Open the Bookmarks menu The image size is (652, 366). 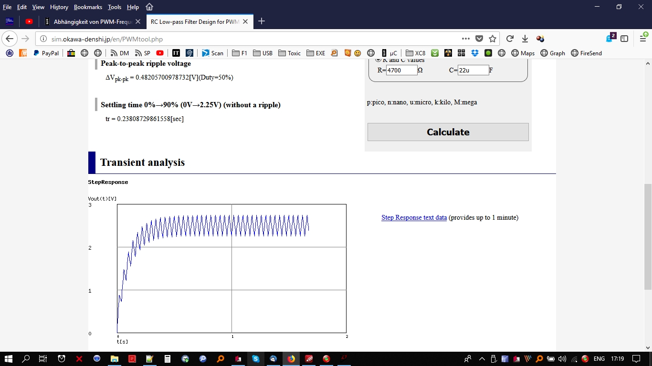(x=88, y=7)
